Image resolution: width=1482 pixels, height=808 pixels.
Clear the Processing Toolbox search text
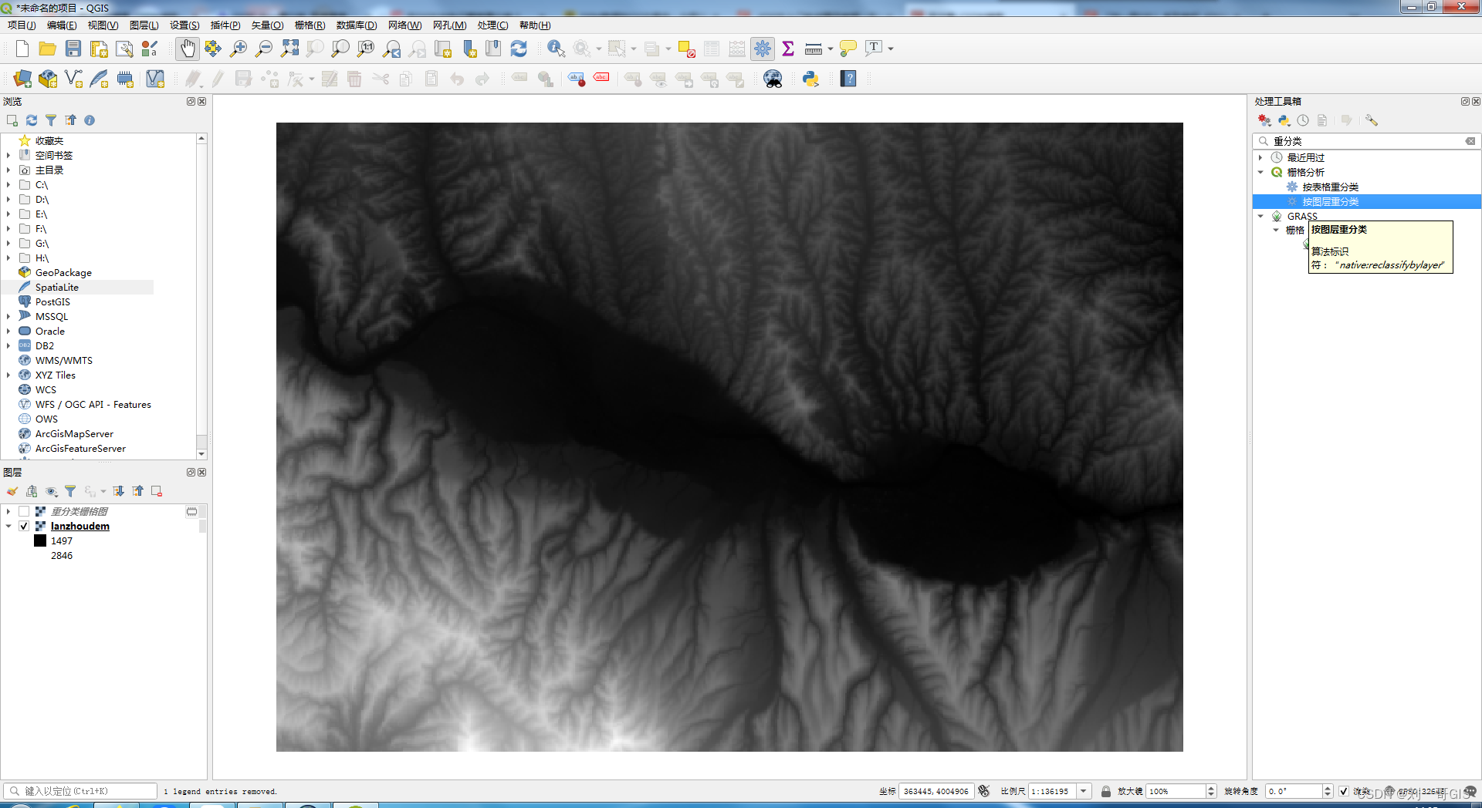pos(1470,141)
